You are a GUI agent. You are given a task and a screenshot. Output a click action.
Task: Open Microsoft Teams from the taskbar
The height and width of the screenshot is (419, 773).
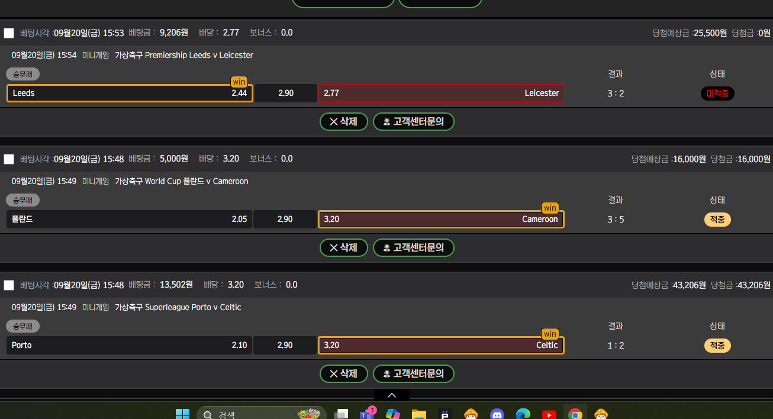pos(366,414)
